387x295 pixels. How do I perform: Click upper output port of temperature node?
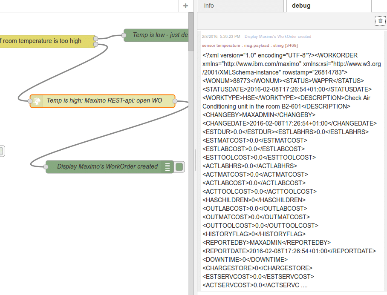pyautogui.click(x=96, y=38)
